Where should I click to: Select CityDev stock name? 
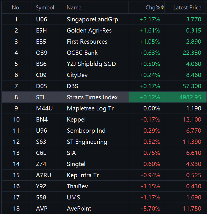(77, 75)
